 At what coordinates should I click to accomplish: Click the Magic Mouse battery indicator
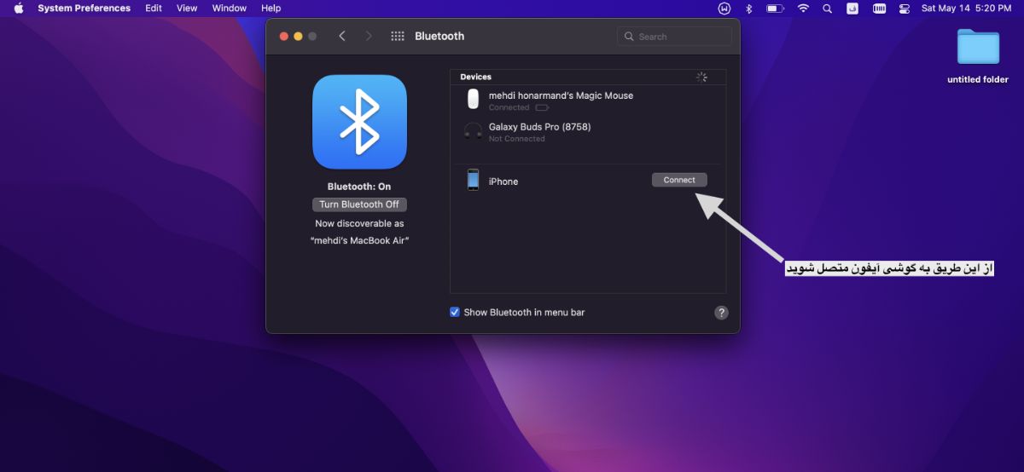coord(542,108)
